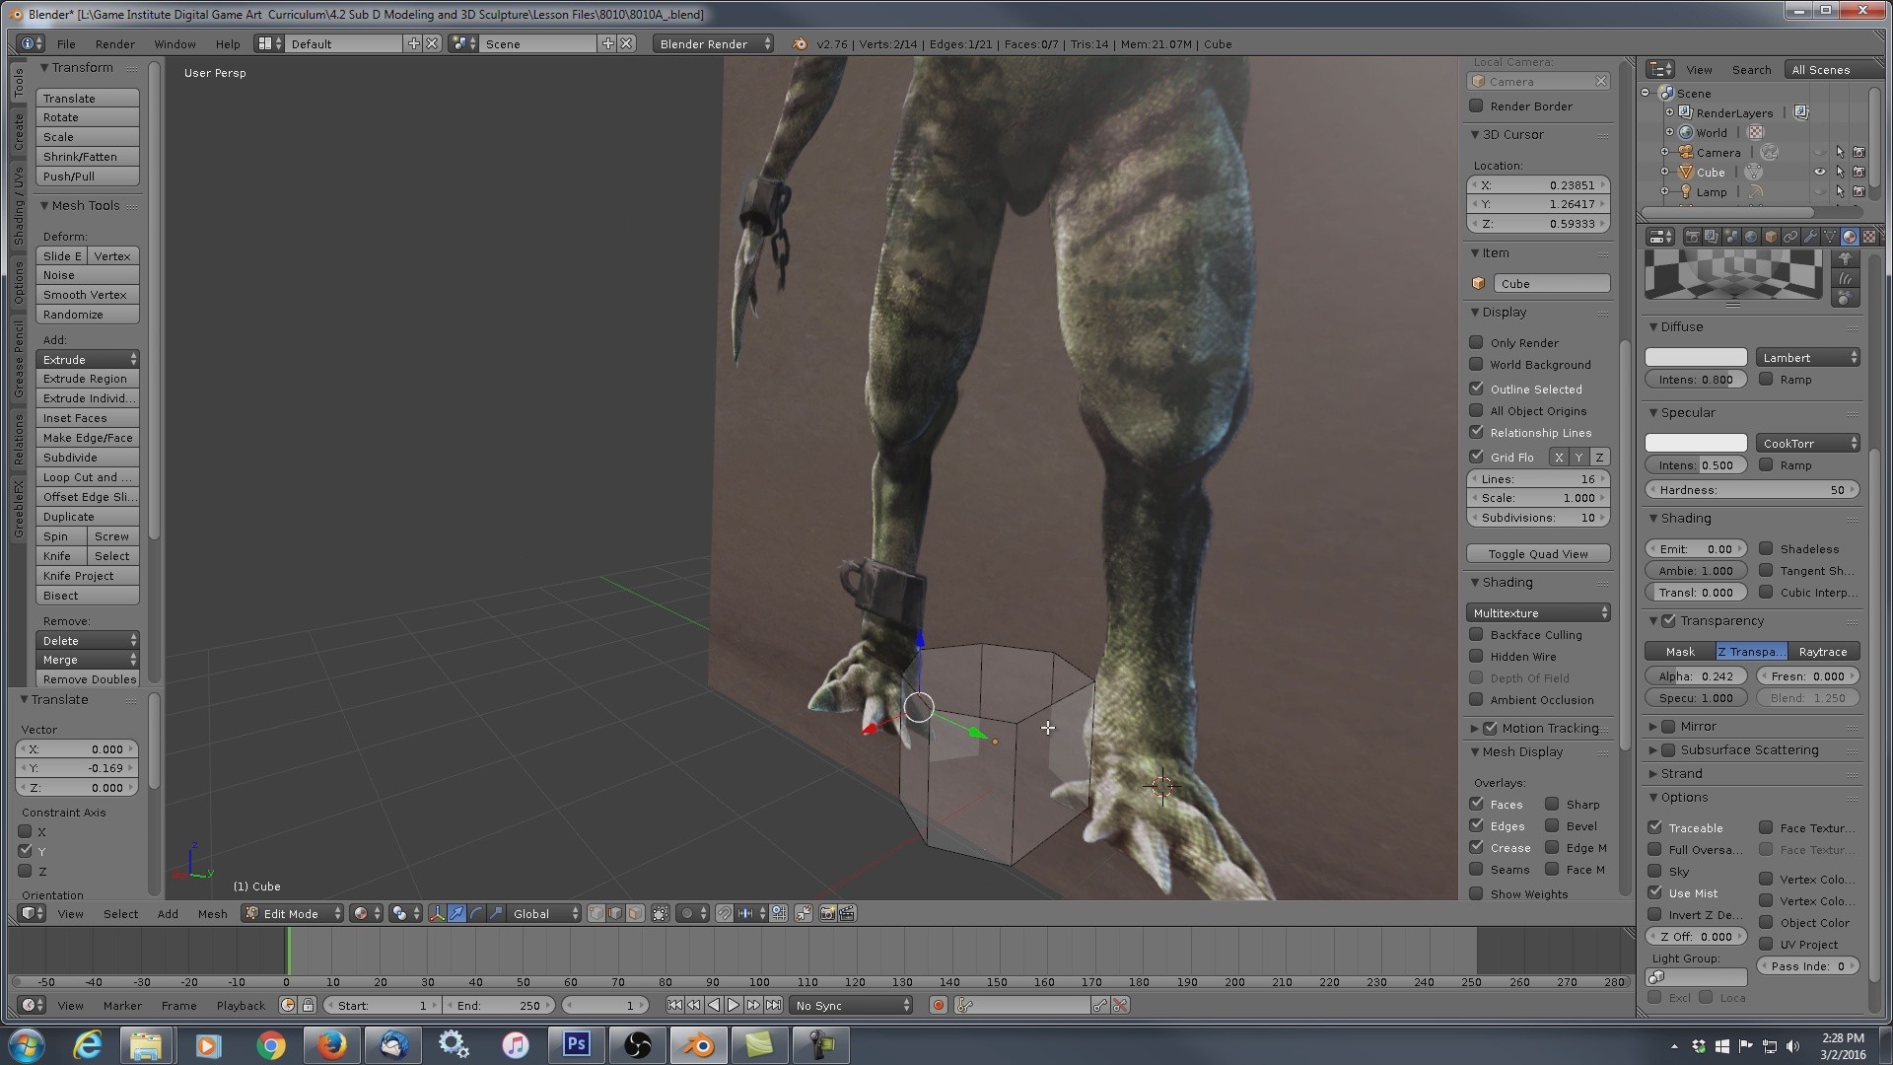1893x1065 pixels.
Task: Open the Lambert diffuse shader dropdown
Action: pyautogui.click(x=1808, y=357)
